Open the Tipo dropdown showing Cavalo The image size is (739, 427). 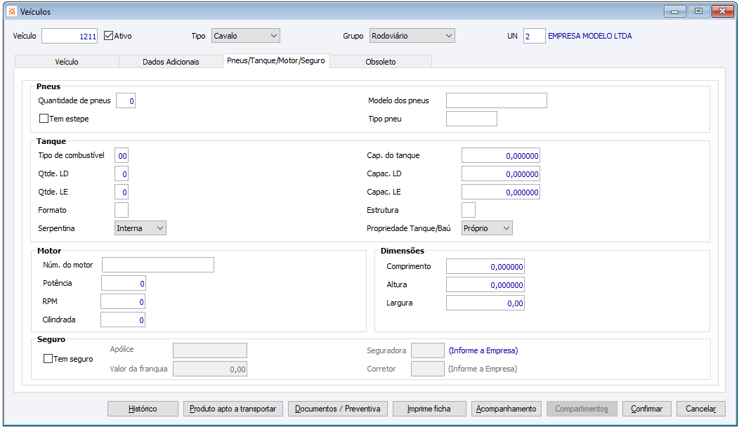[246, 36]
